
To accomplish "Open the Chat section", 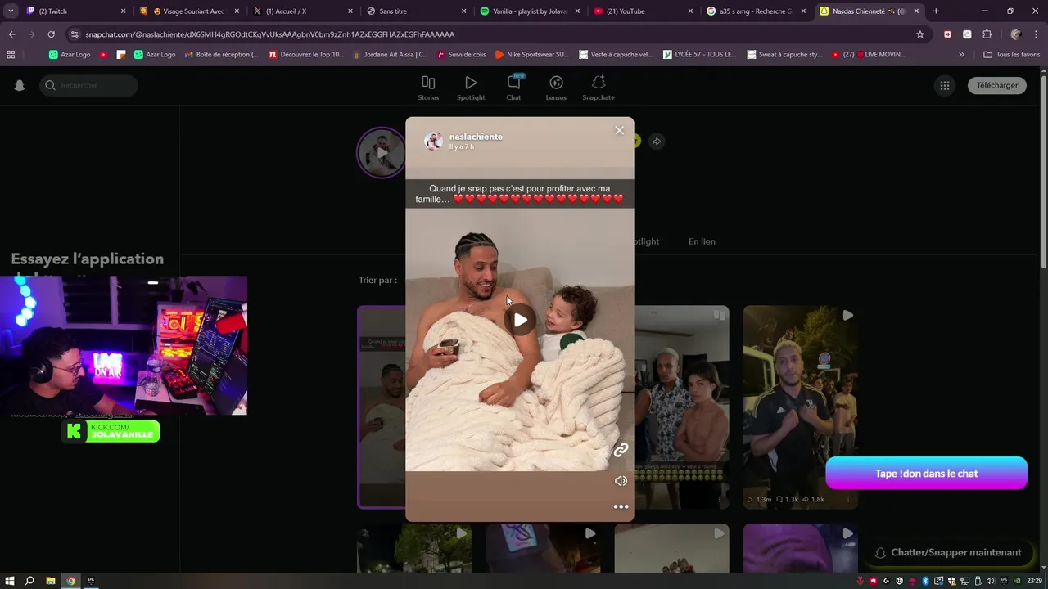I will [x=513, y=88].
